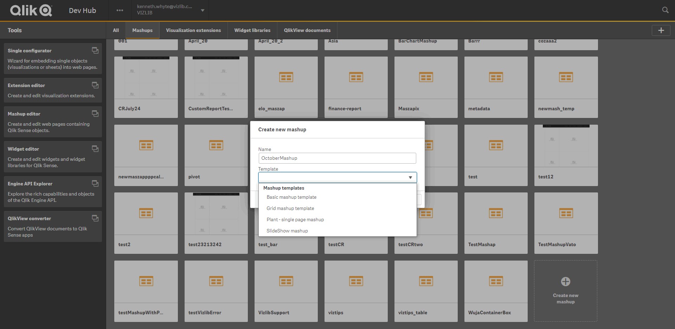Click the viztips_table mashup icon
Image resolution: width=675 pixels, height=329 pixels.
[x=426, y=281]
